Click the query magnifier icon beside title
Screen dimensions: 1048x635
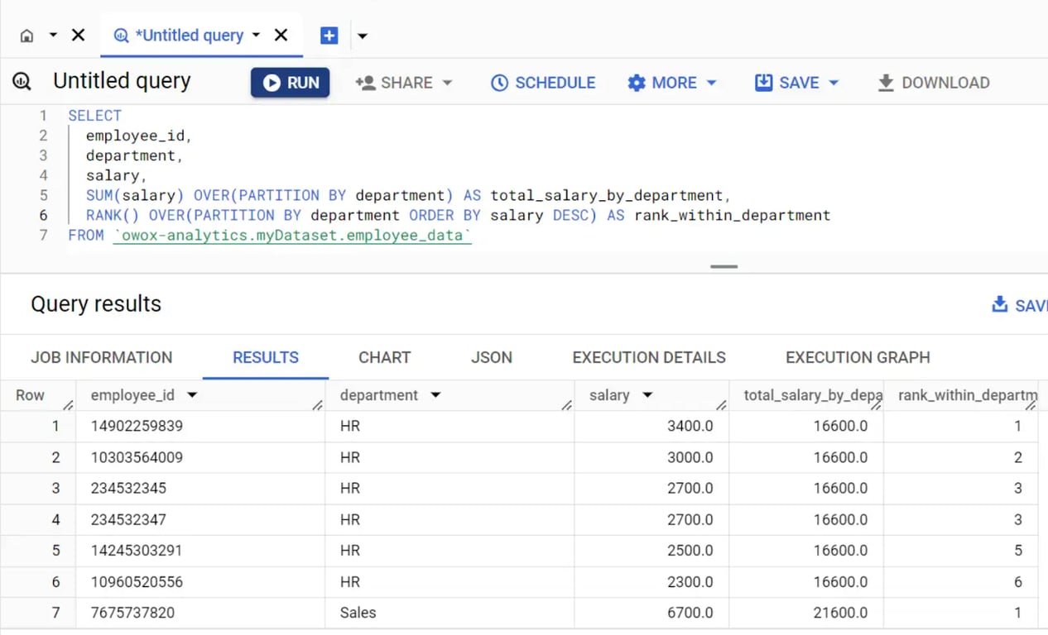(x=22, y=81)
